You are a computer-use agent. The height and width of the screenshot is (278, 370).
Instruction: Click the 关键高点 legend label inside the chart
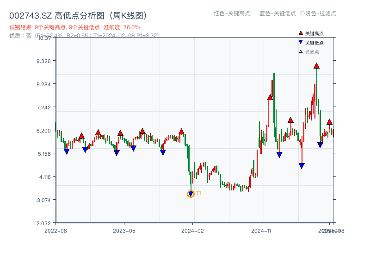click(314, 33)
